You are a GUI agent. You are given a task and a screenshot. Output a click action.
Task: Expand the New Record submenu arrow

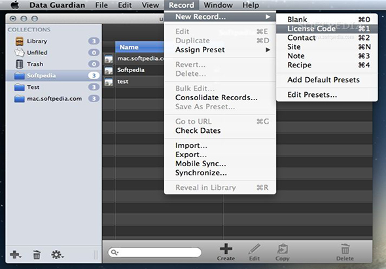[268, 17]
